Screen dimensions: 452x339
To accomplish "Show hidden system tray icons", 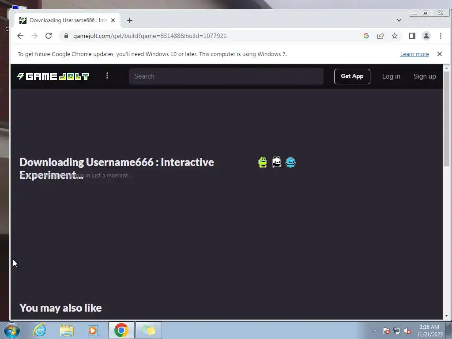I will [375, 331].
